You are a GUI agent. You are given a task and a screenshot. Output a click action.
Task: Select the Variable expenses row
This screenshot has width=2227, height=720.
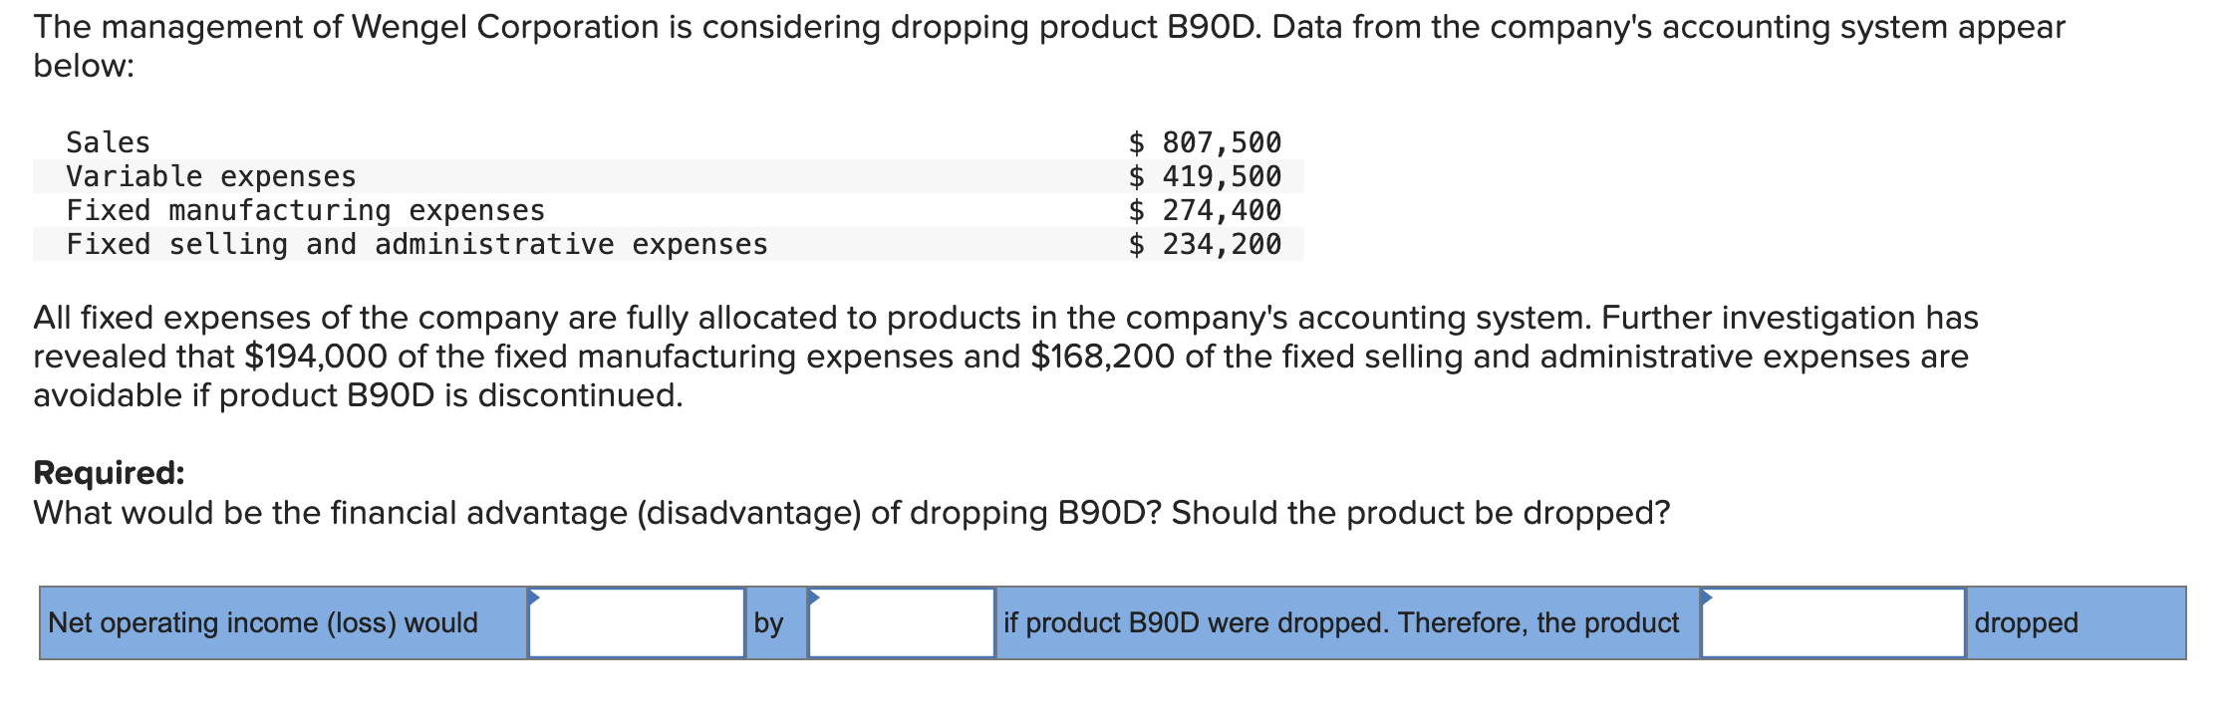(x=209, y=176)
